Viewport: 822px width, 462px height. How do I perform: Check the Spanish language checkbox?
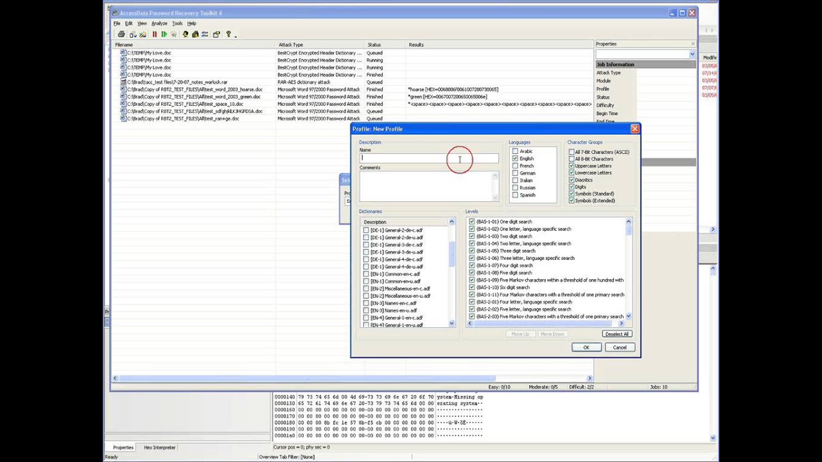pyautogui.click(x=515, y=195)
